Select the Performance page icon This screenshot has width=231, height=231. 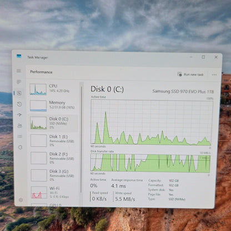tap(19, 93)
